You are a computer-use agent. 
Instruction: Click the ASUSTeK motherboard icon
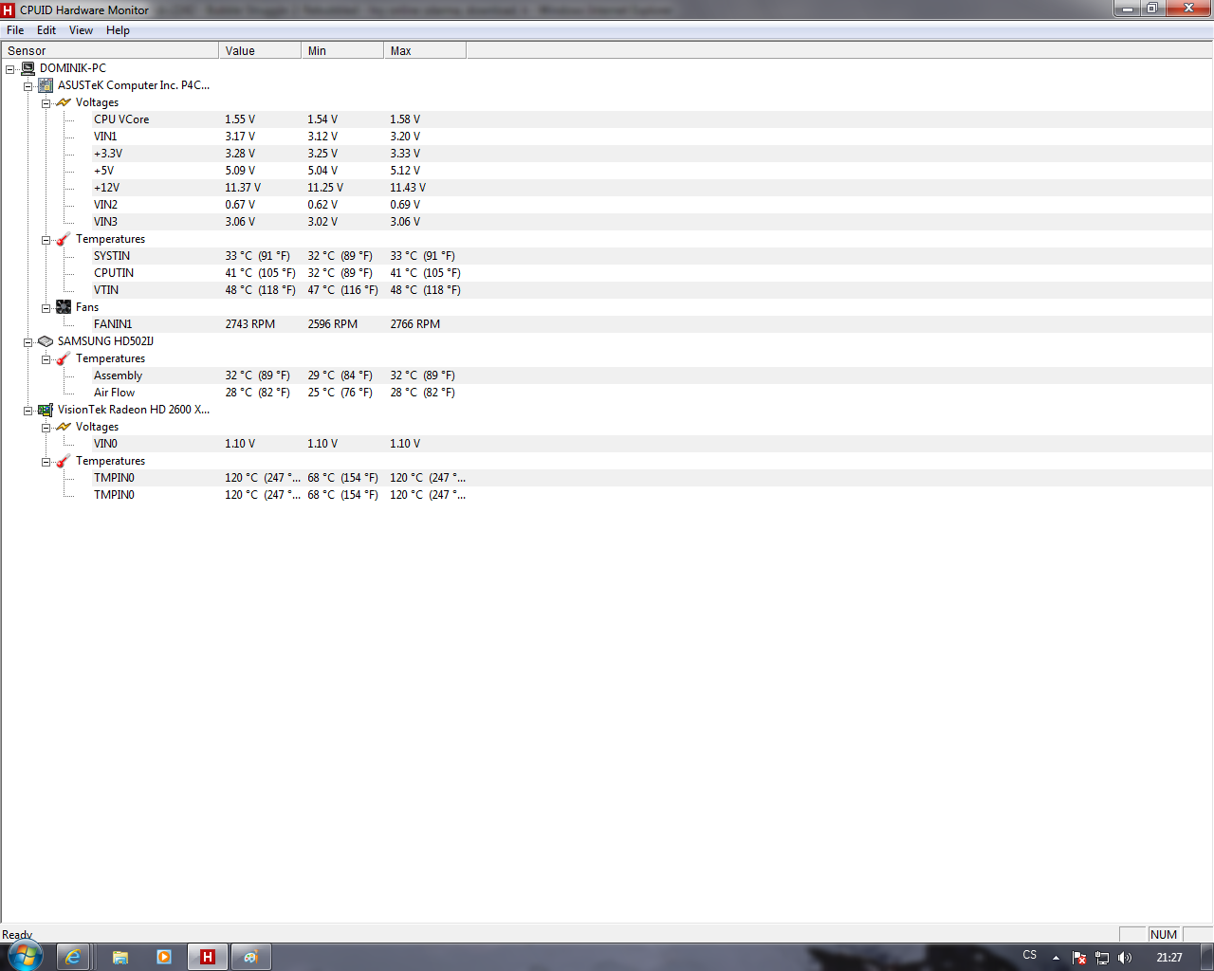coord(46,85)
